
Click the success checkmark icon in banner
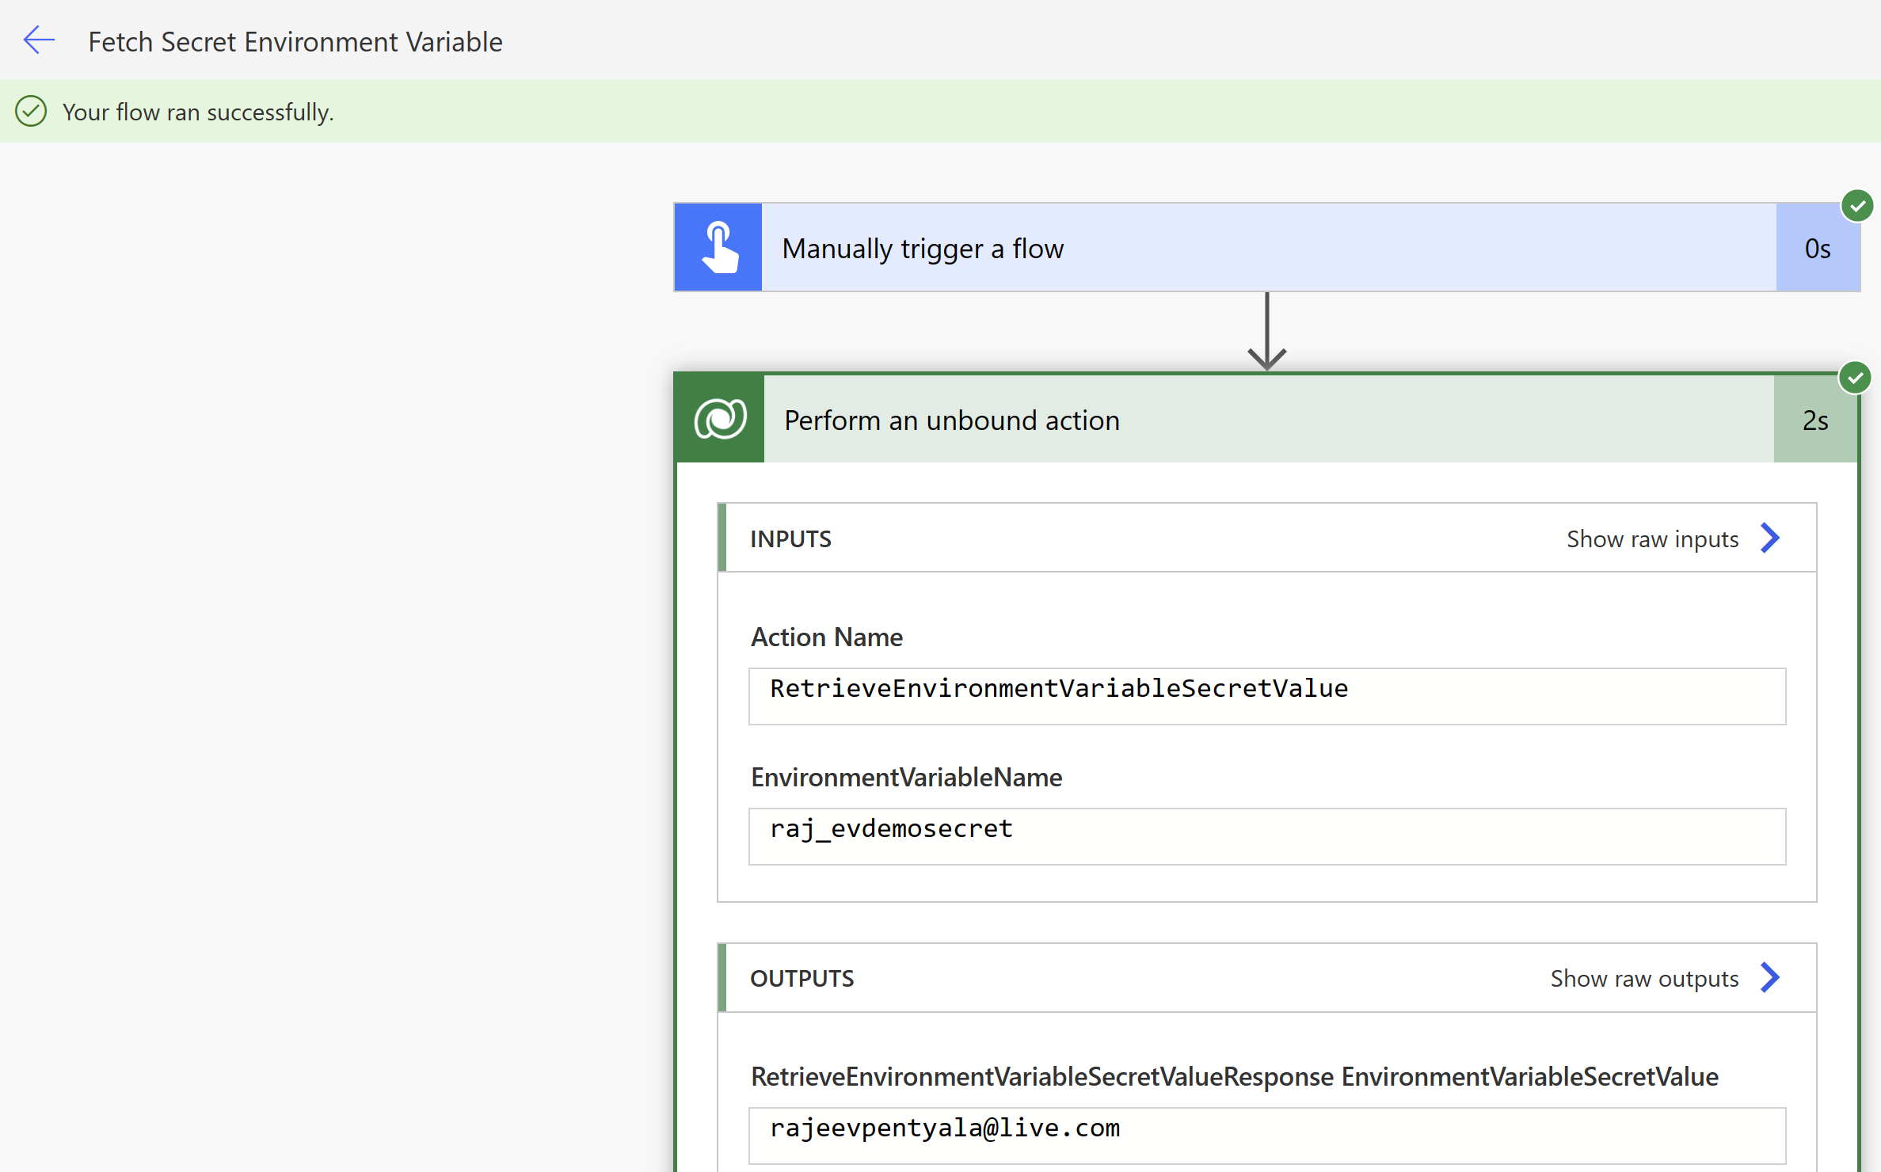(31, 112)
